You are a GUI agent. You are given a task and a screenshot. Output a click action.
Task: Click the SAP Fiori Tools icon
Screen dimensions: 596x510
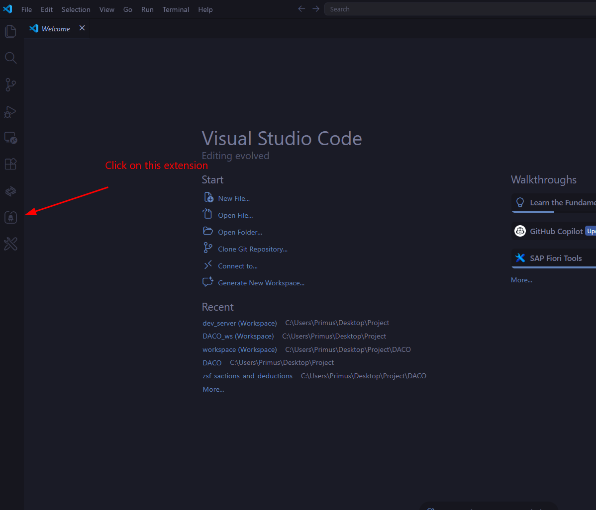pos(520,258)
